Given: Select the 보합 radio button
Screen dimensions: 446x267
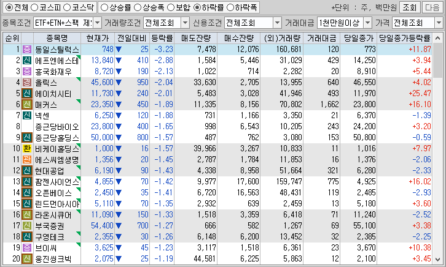Looking at the screenshot, I should coord(171,7).
